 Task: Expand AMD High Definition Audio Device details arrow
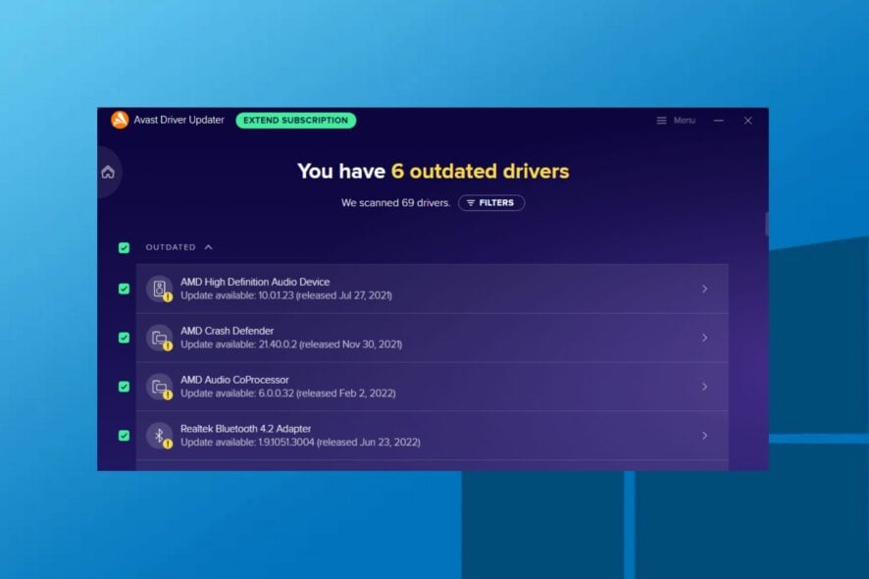[x=704, y=289]
